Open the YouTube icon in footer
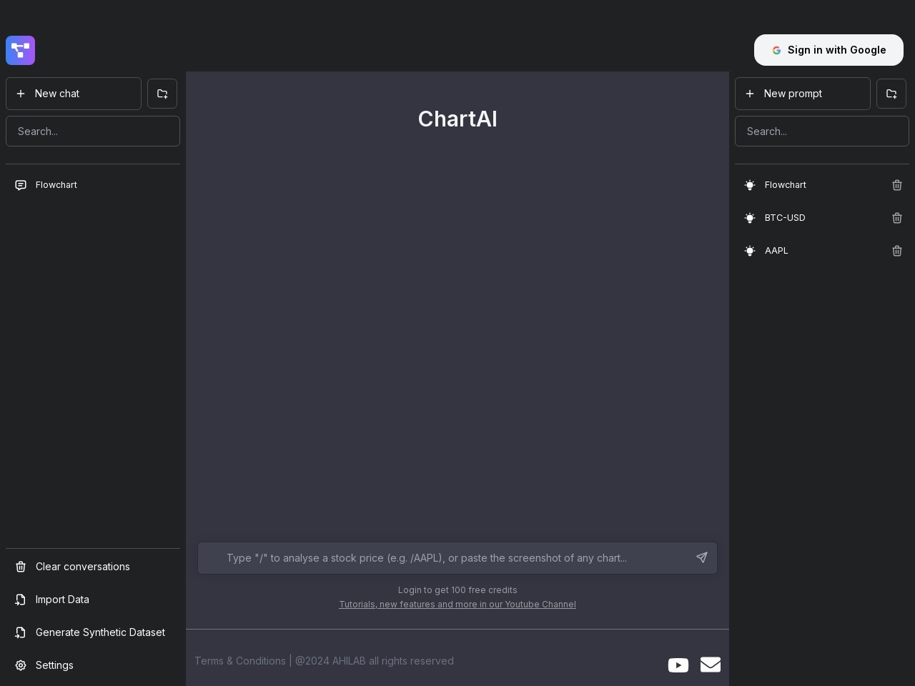The image size is (915, 686). (678, 665)
